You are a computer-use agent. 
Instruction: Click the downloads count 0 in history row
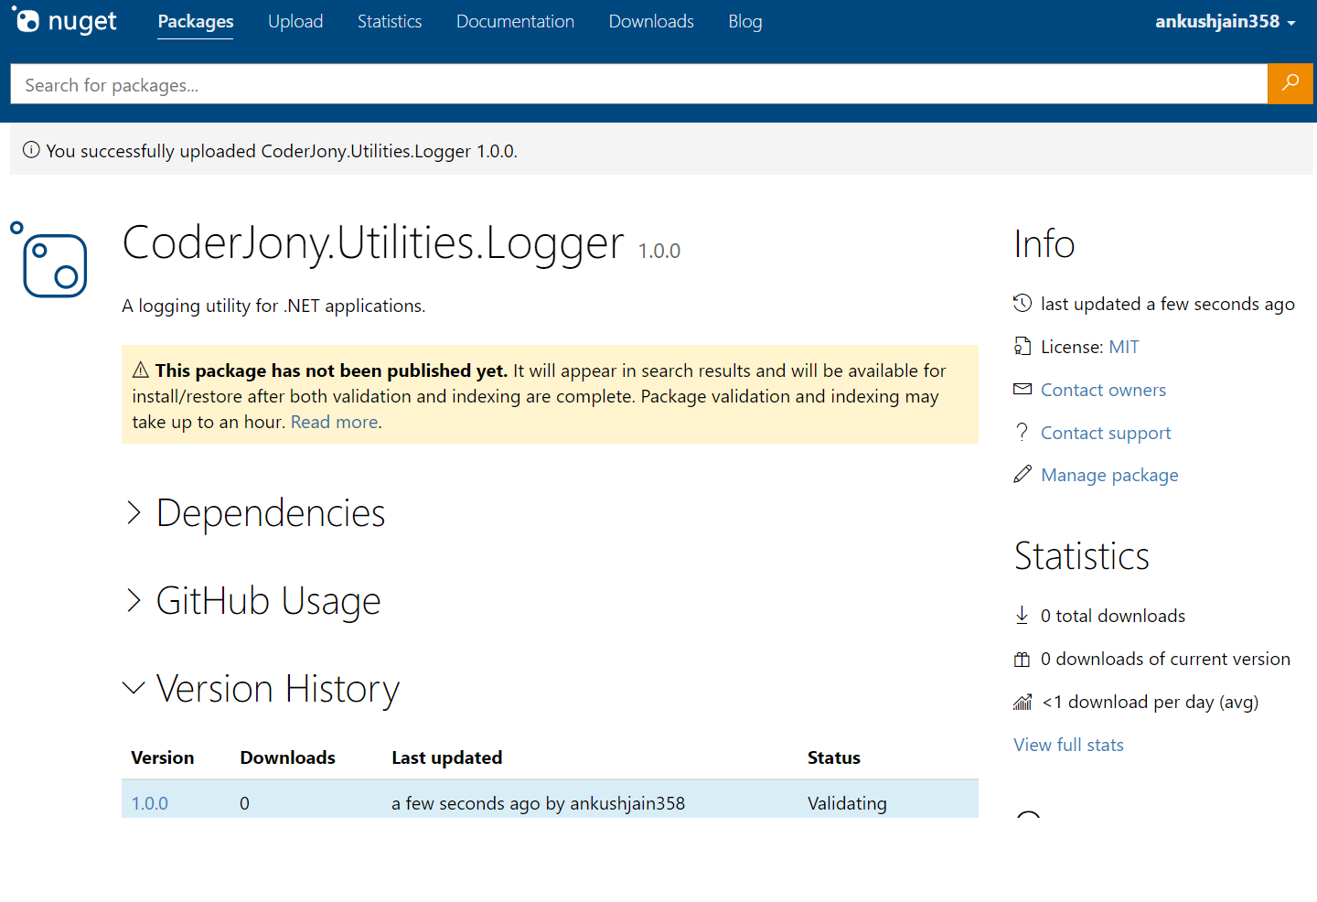(x=244, y=803)
